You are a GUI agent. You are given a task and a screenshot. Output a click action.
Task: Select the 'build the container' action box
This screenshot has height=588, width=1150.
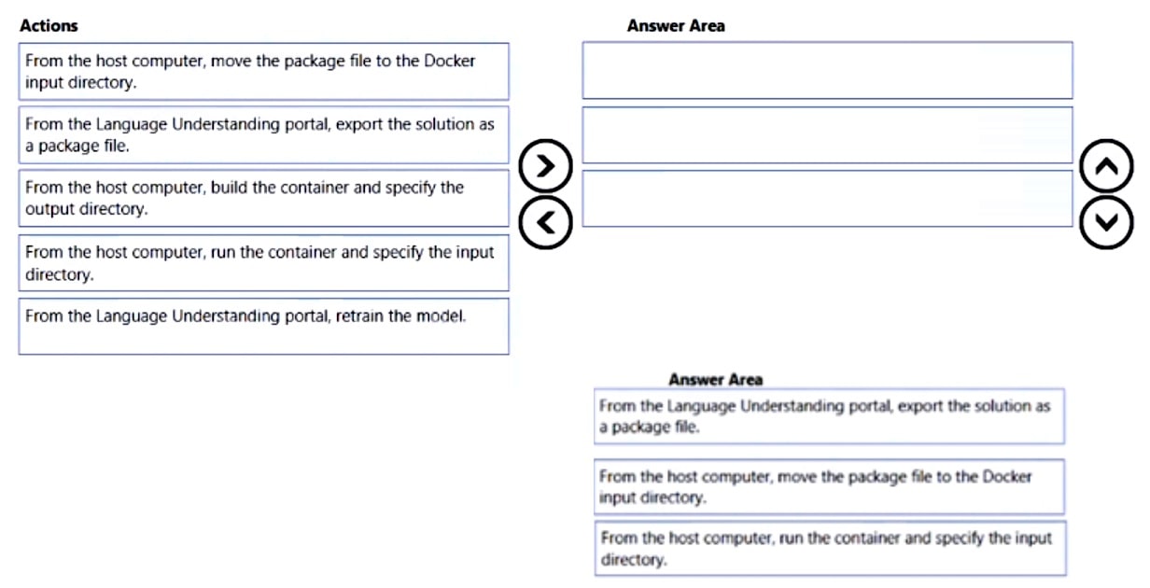263,198
